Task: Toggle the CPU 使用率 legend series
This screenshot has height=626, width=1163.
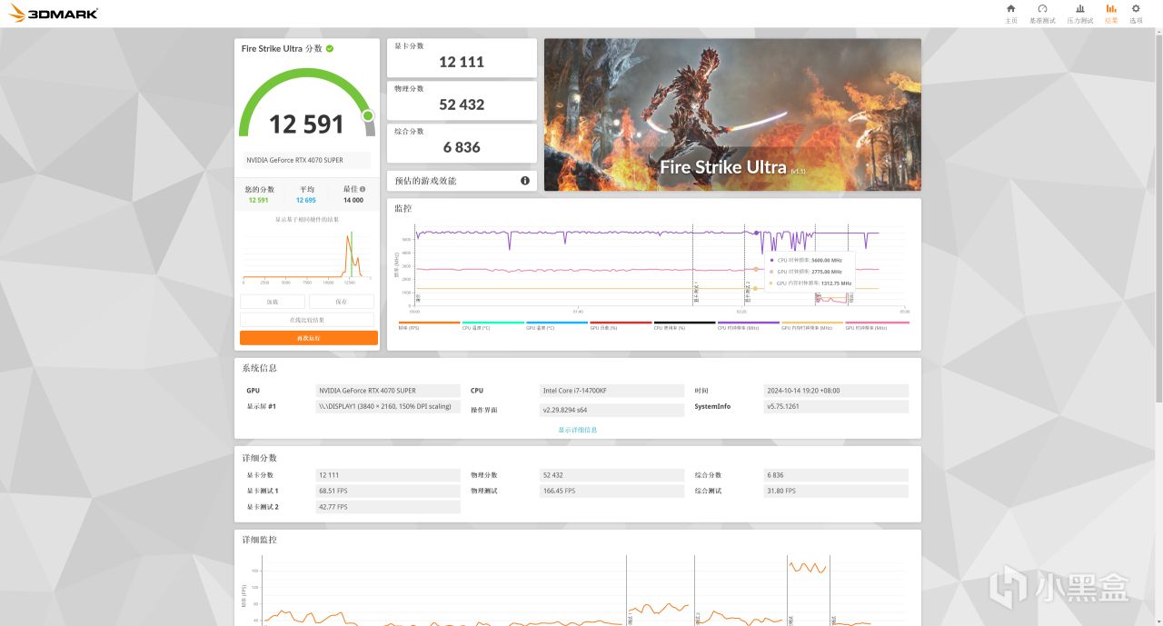Action: click(x=684, y=324)
